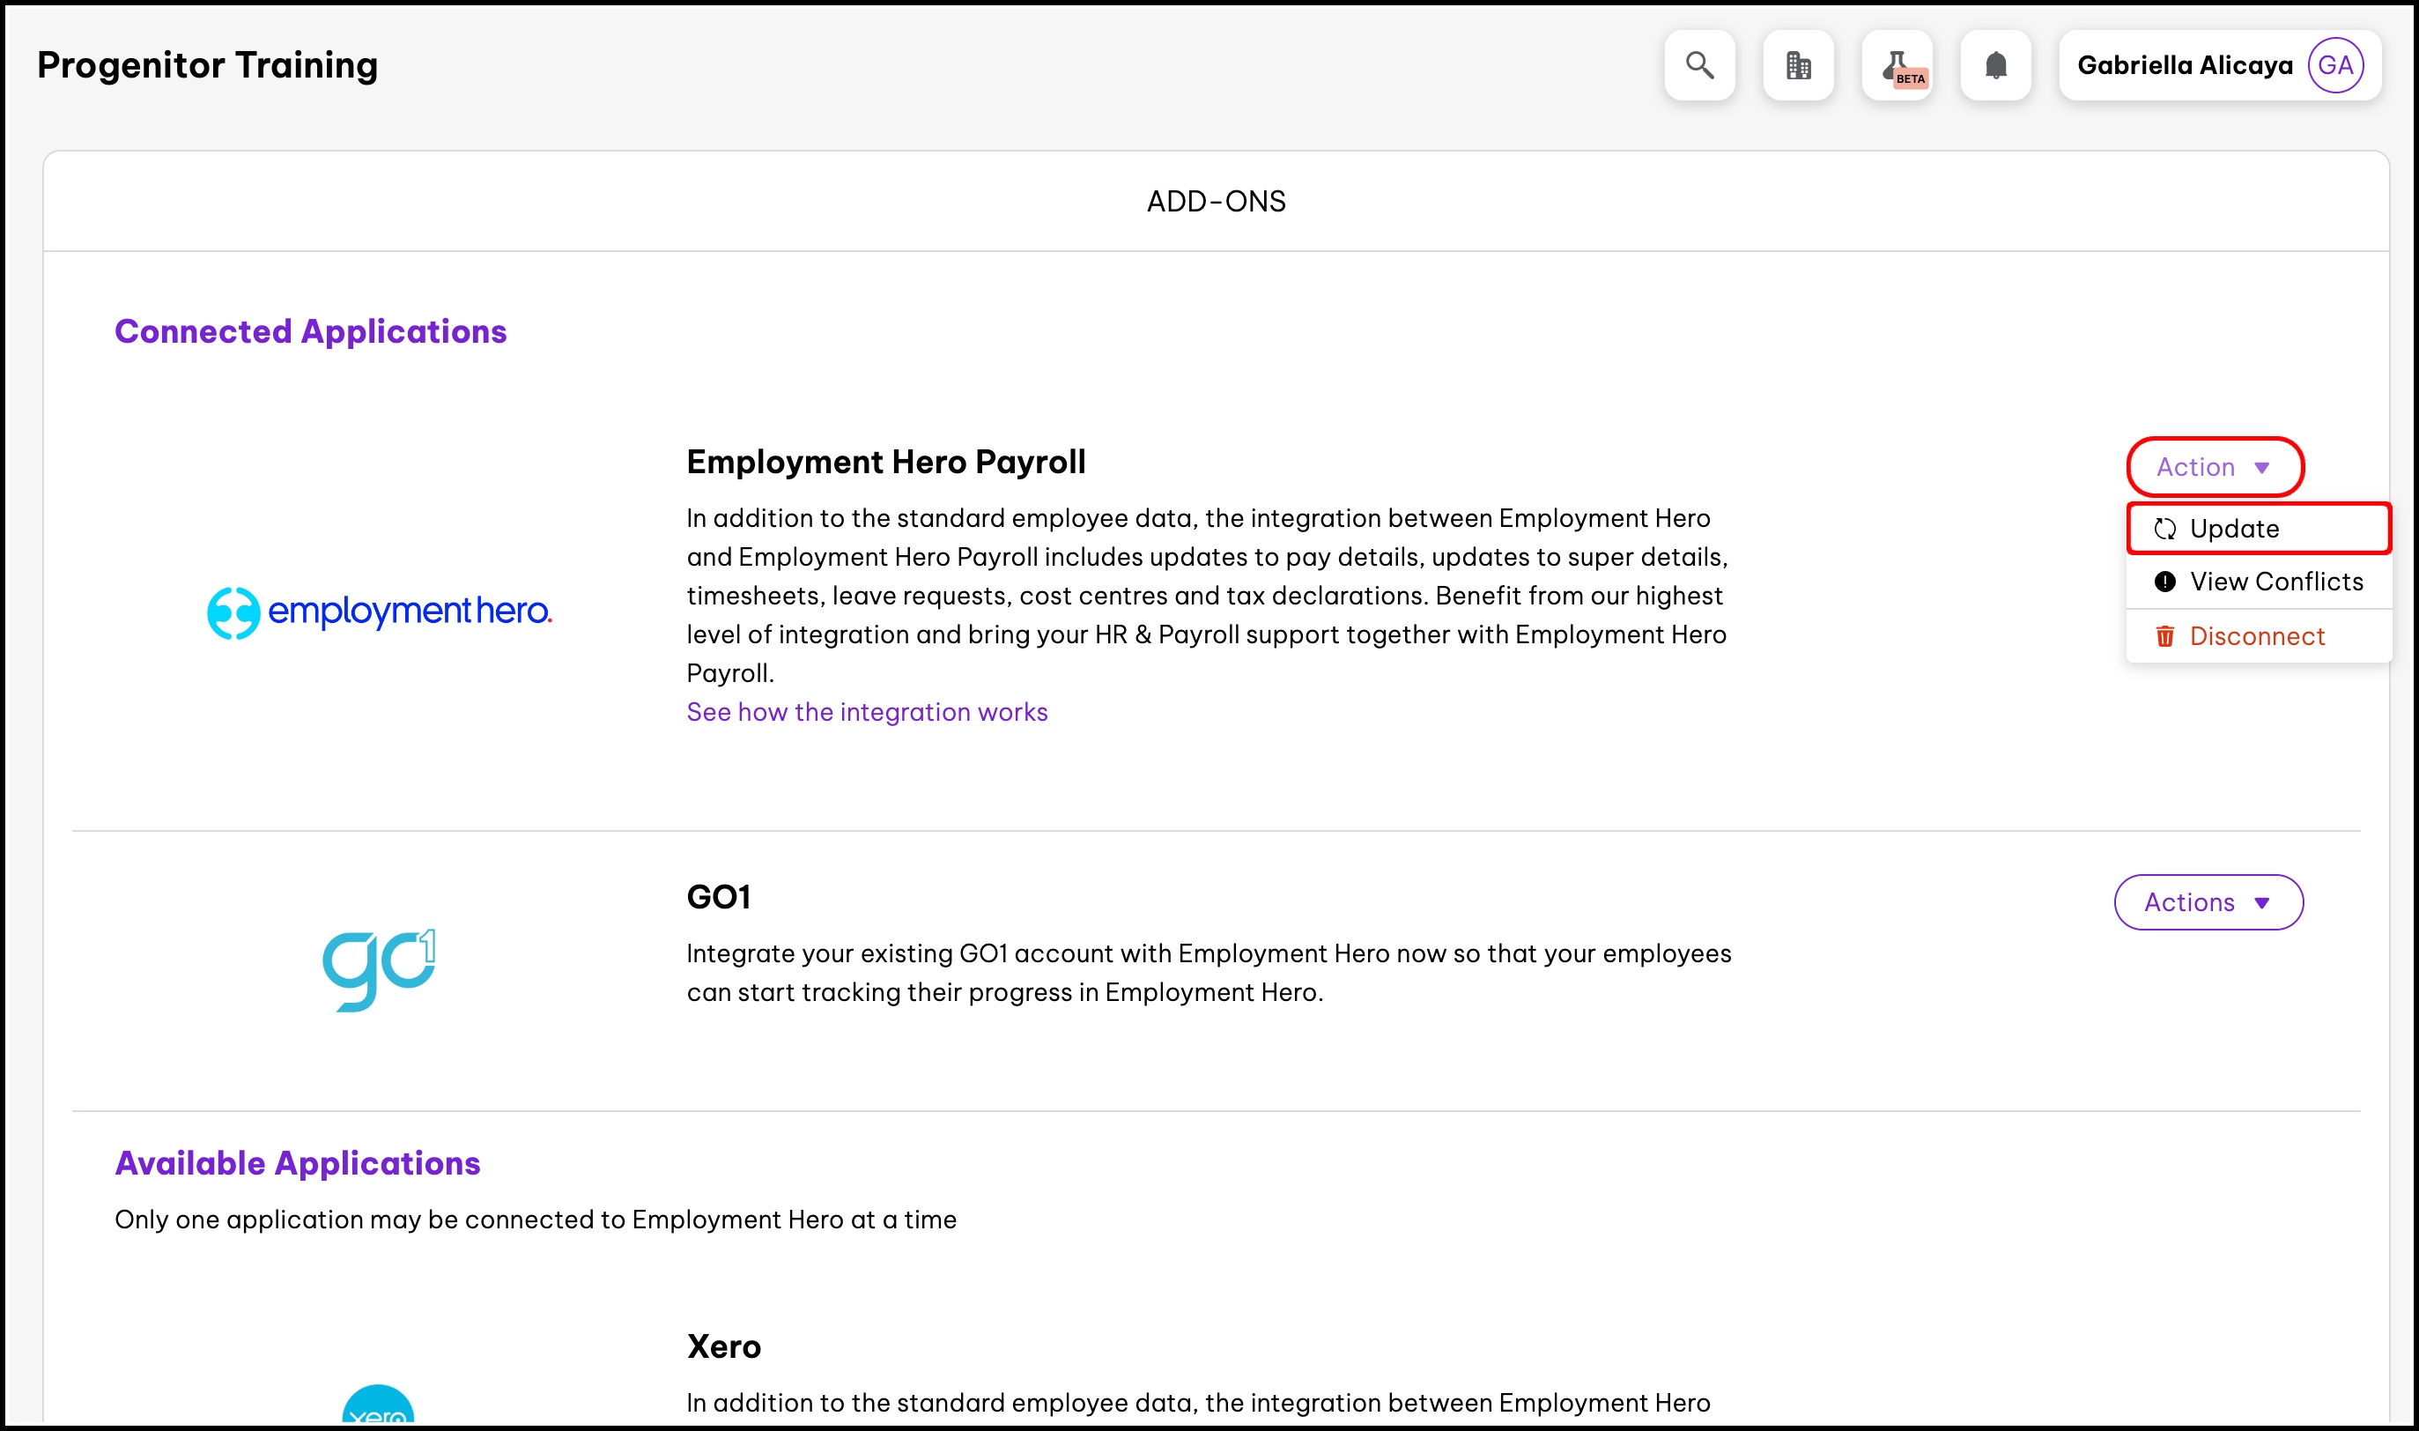Click the GA avatar circle
The image size is (2419, 1431).
(2336, 65)
